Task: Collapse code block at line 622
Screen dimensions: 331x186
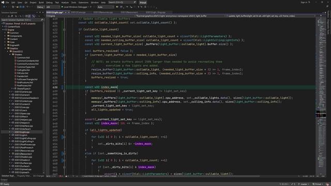Action: click(64, 29)
